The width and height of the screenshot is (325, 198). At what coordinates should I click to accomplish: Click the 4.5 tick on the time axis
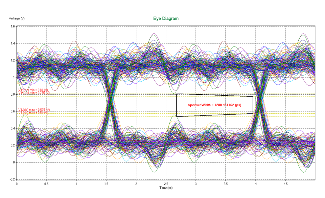(286, 184)
